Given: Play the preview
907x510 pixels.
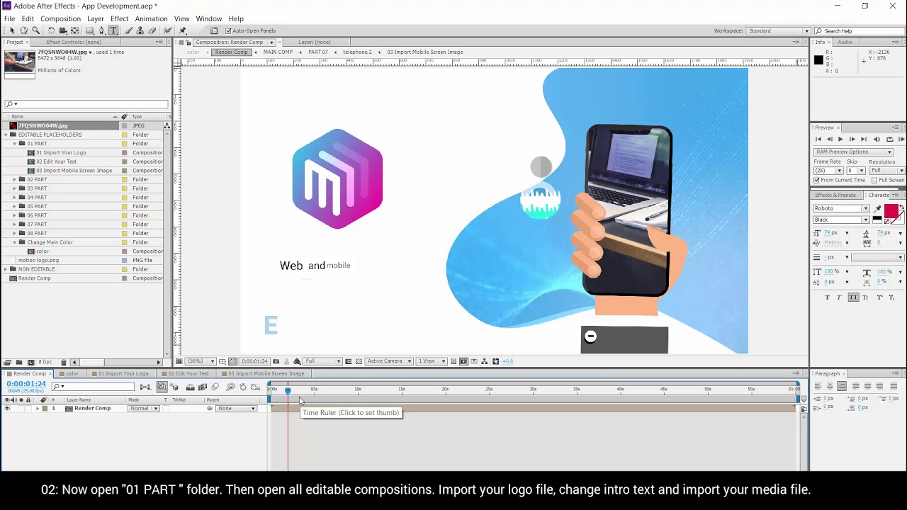Looking at the screenshot, I should [x=840, y=140].
